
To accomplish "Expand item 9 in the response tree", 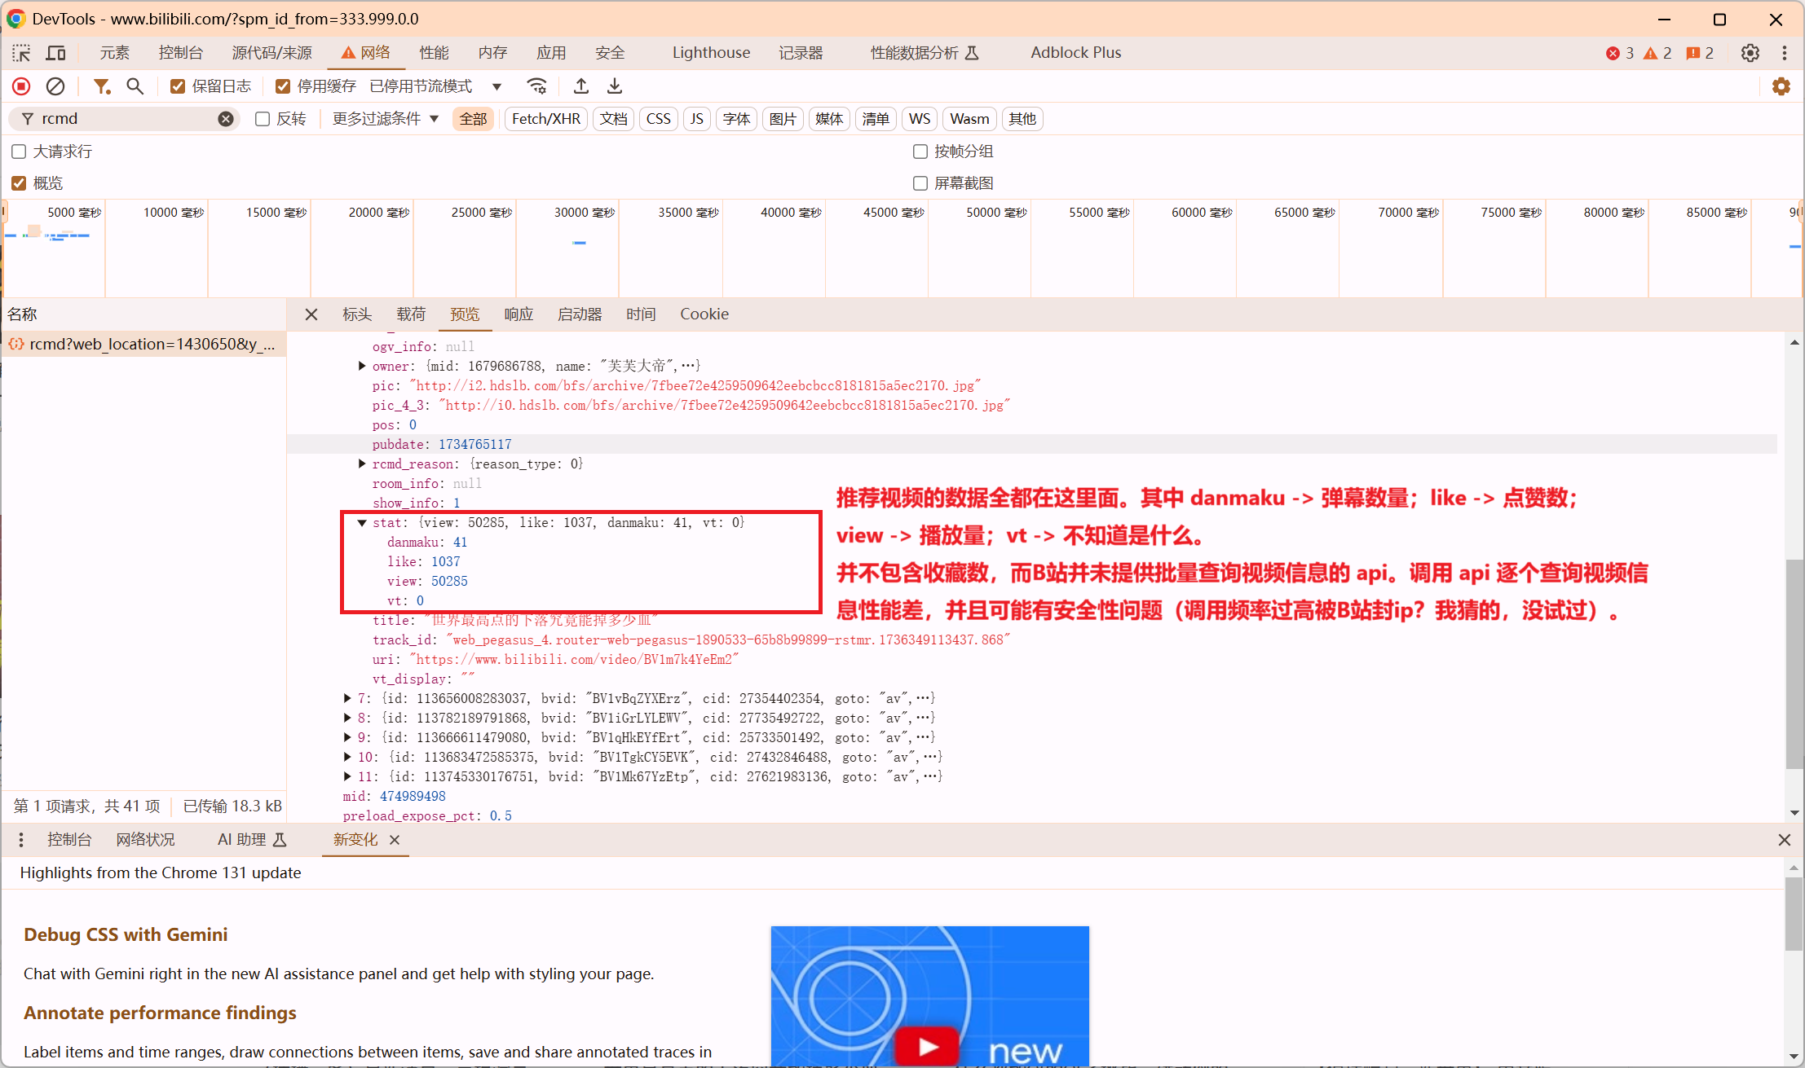I will click(x=347, y=738).
